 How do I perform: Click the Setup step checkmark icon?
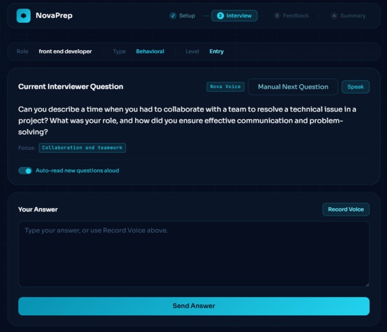173,16
